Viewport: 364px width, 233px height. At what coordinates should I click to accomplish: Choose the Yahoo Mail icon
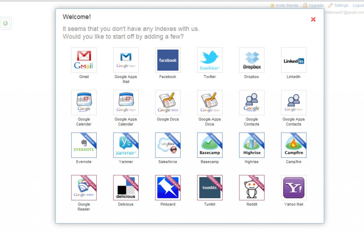click(x=294, y=188)
